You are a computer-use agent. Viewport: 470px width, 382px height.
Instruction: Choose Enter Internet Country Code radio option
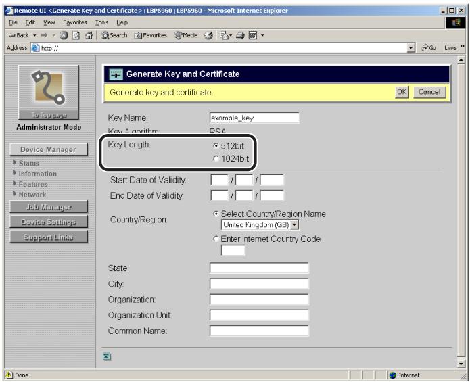click(216, 239)
